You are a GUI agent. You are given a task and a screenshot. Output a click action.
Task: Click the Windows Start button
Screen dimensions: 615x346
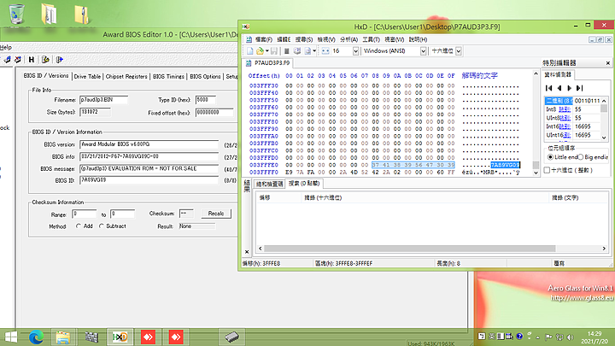coord(11,337)
